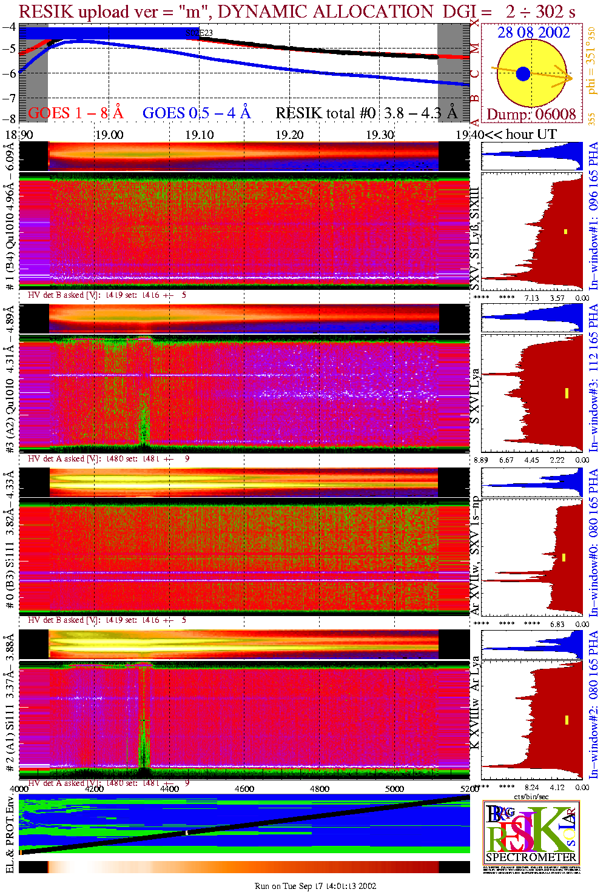Click the RESIK total #0 3.8 – 4.3 Å label
Image resolution: width=609 pixels, height=895 pixels.
tap(366, 113)
